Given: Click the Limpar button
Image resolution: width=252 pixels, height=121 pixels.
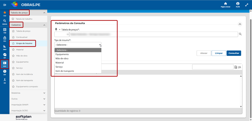Looking at the screenshot, I should [219, 53].
